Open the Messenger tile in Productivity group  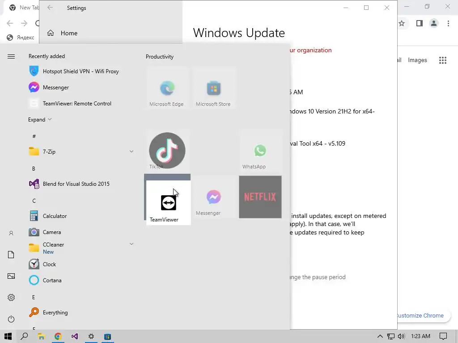tap(213, 197)
